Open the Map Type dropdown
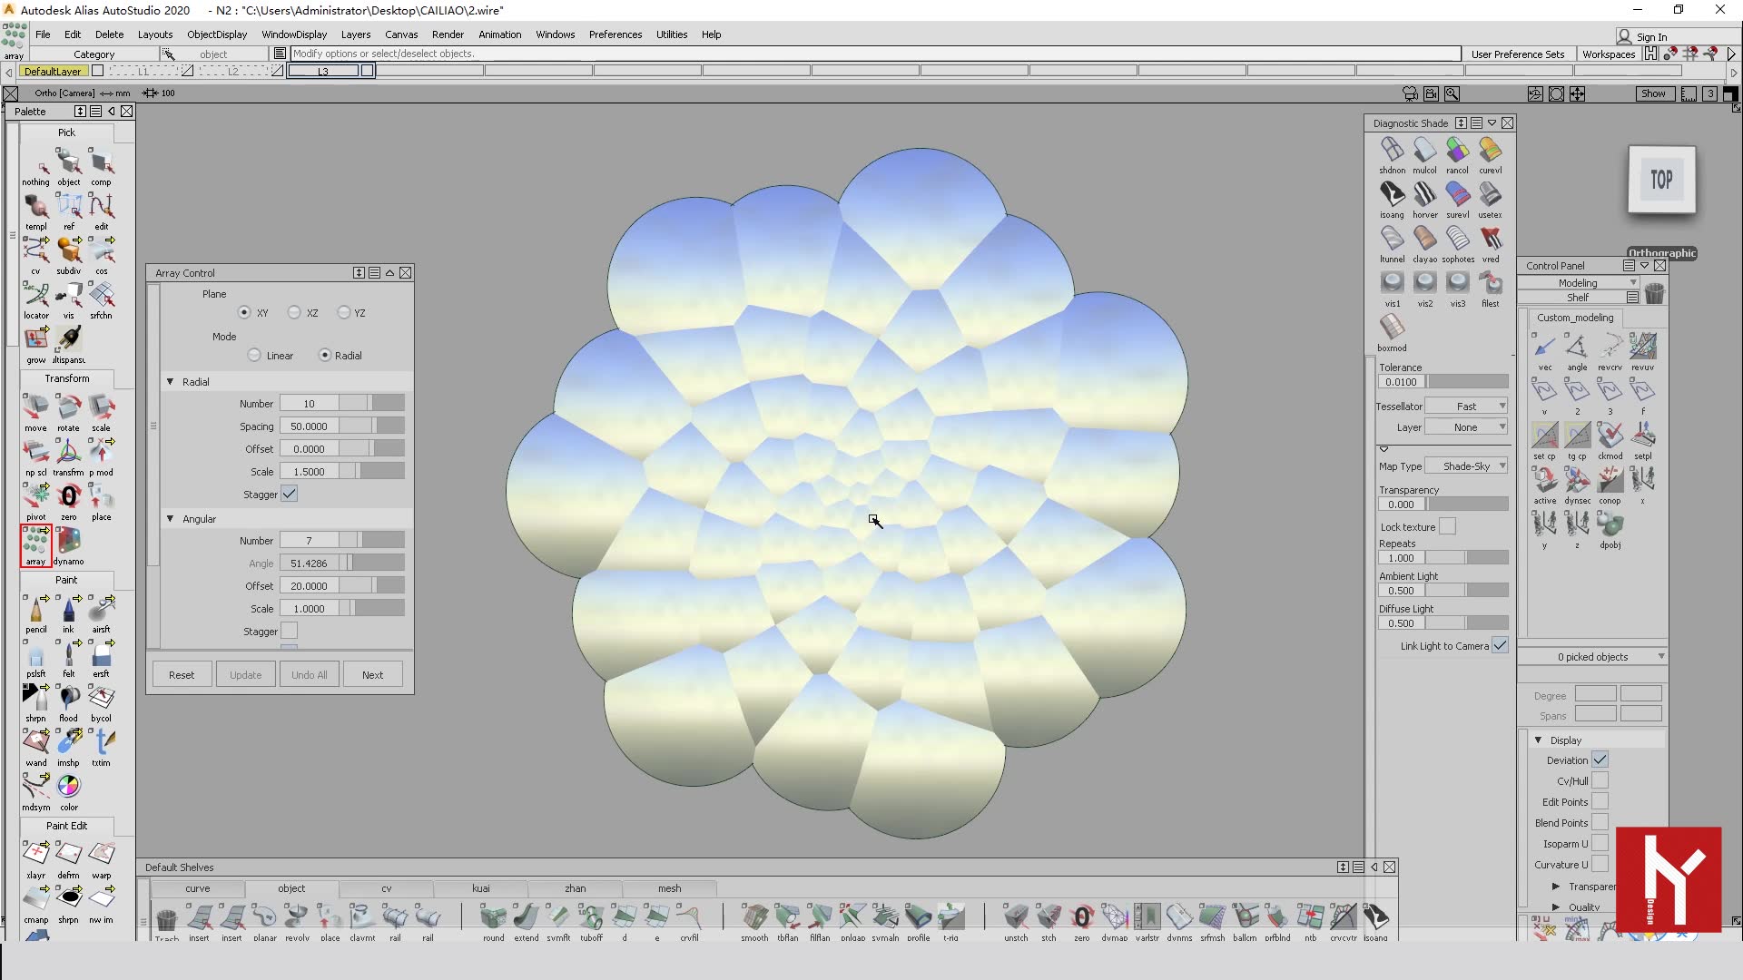 point(1466,466)
